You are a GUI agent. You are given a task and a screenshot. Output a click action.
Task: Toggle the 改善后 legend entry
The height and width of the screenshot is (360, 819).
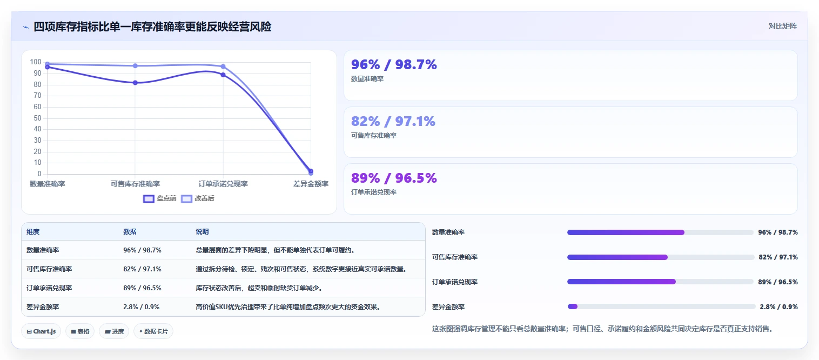(x=198, y=198)
